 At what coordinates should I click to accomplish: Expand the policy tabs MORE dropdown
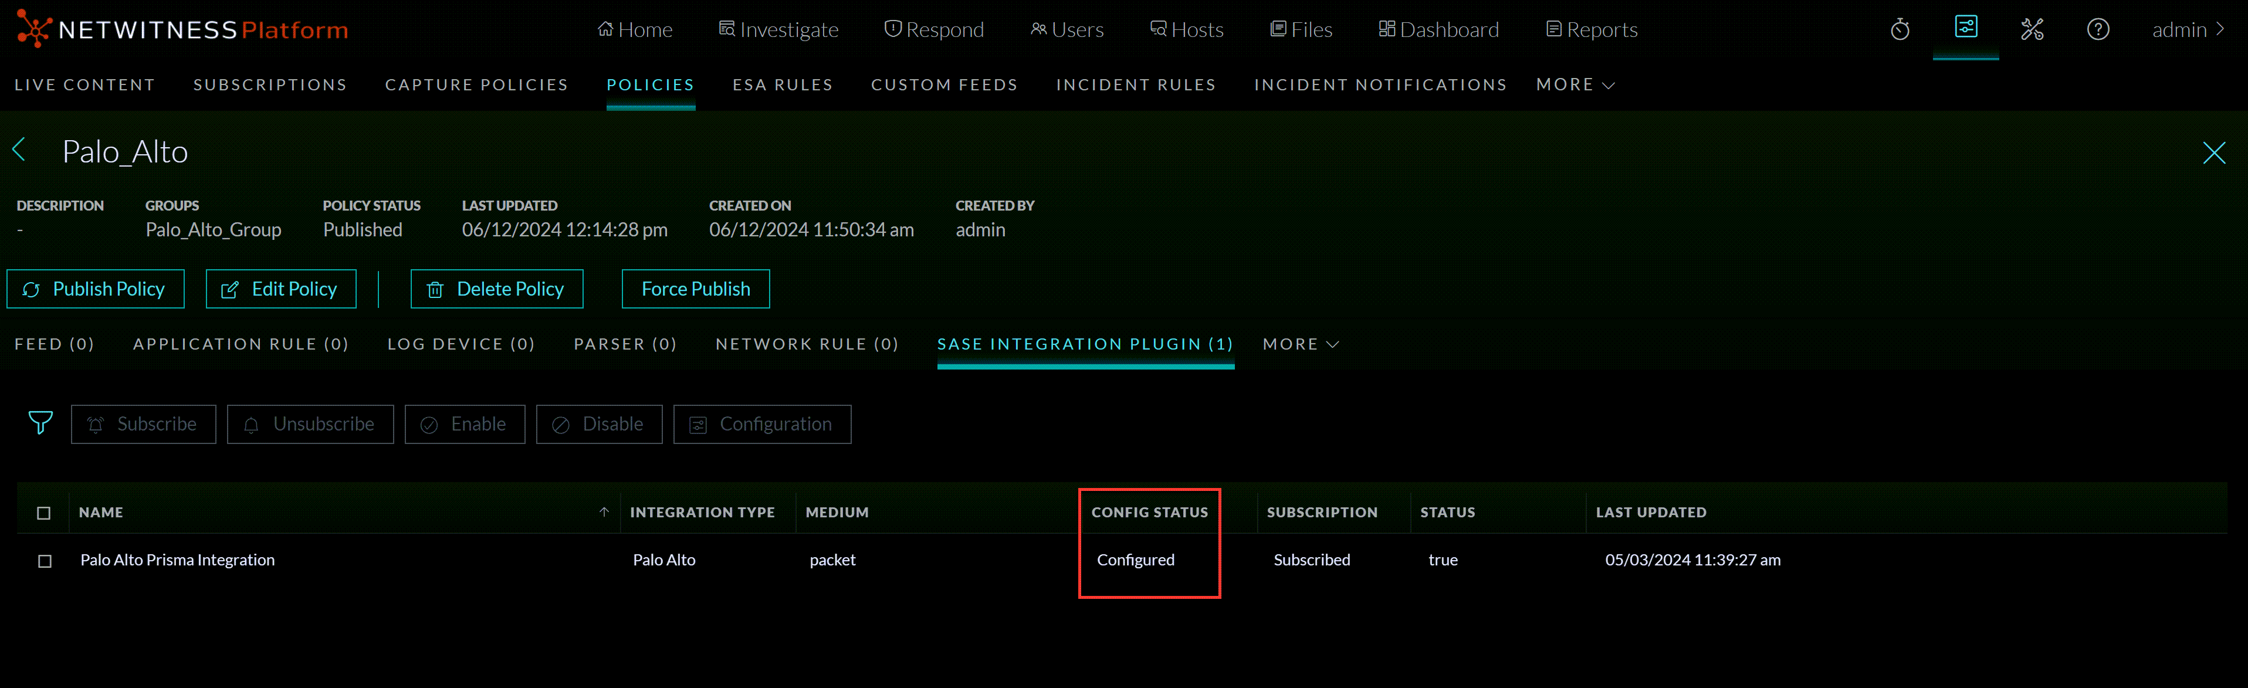[1300, 344]
